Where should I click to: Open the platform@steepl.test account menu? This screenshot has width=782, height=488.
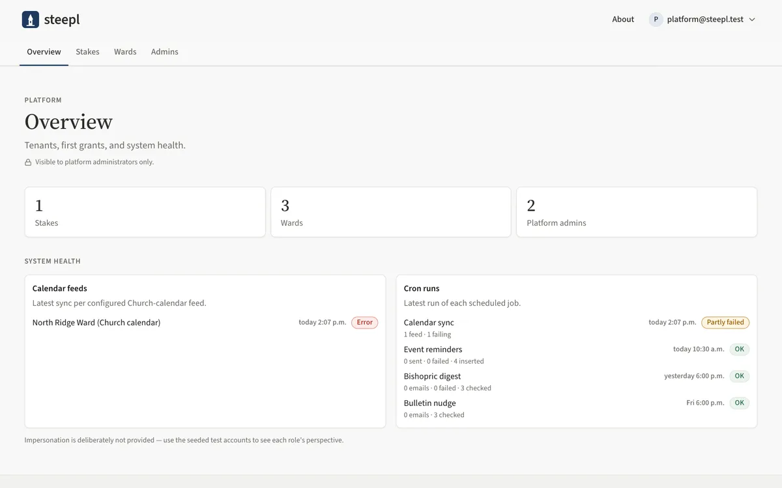point(702,20)
